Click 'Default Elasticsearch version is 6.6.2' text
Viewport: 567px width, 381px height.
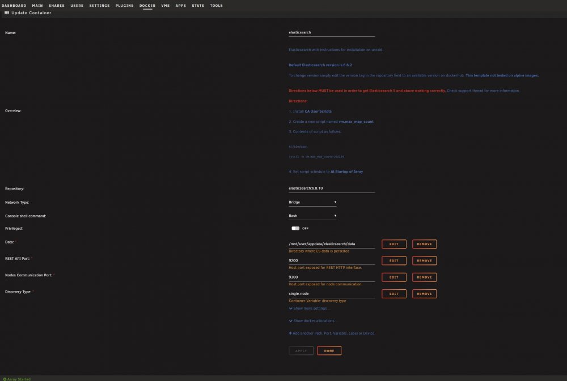pyautogui.click(x=320, y=65)
